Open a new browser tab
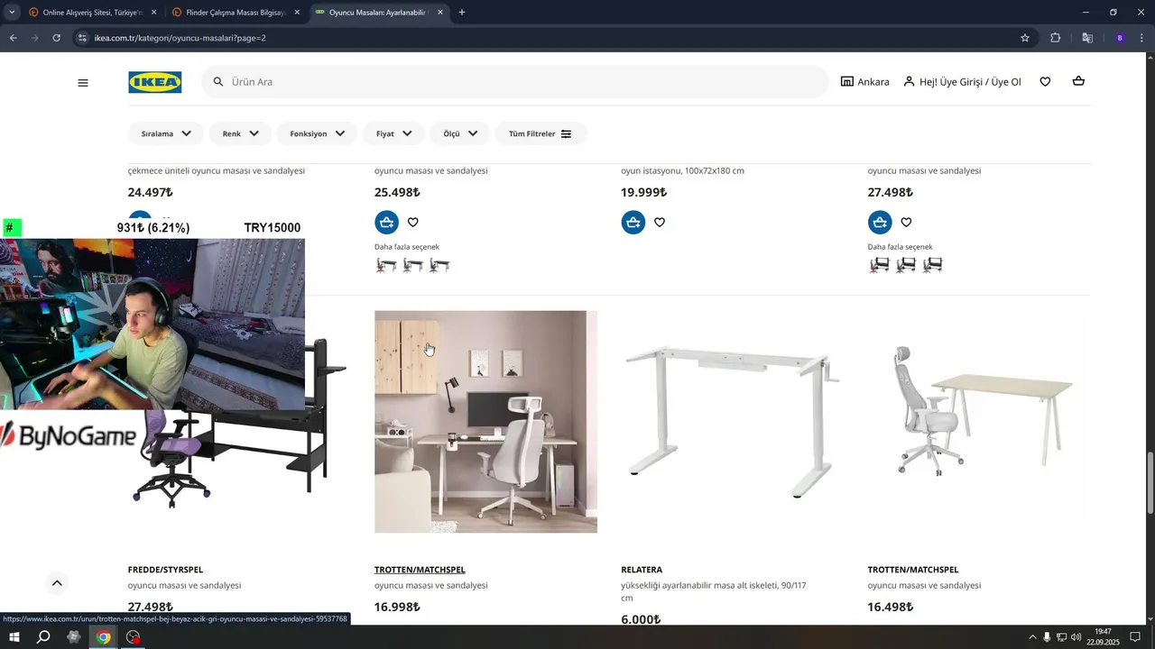Screen dimensions: 1155x649 point(462,13)
